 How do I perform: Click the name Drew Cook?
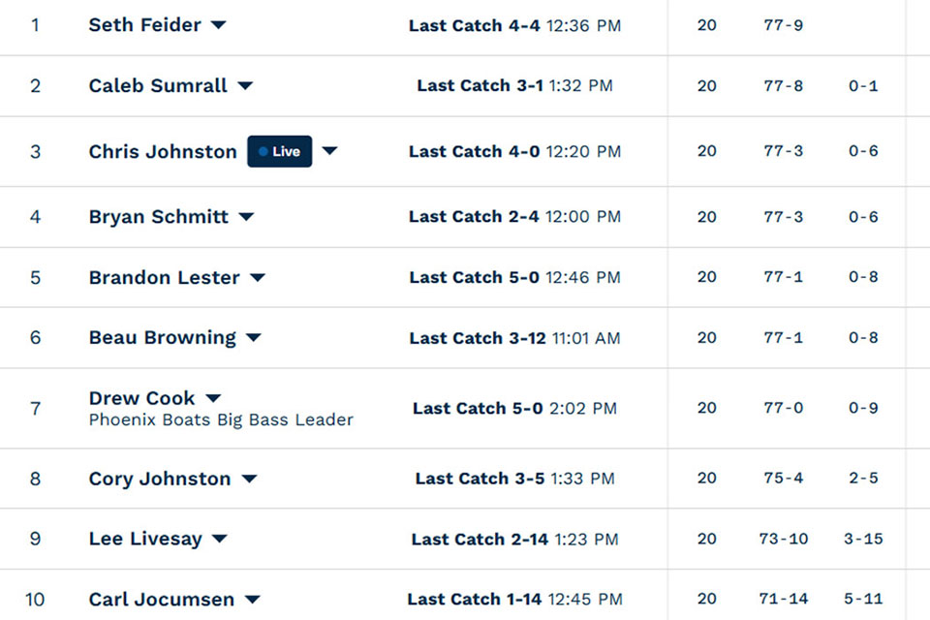coord(141,397)
